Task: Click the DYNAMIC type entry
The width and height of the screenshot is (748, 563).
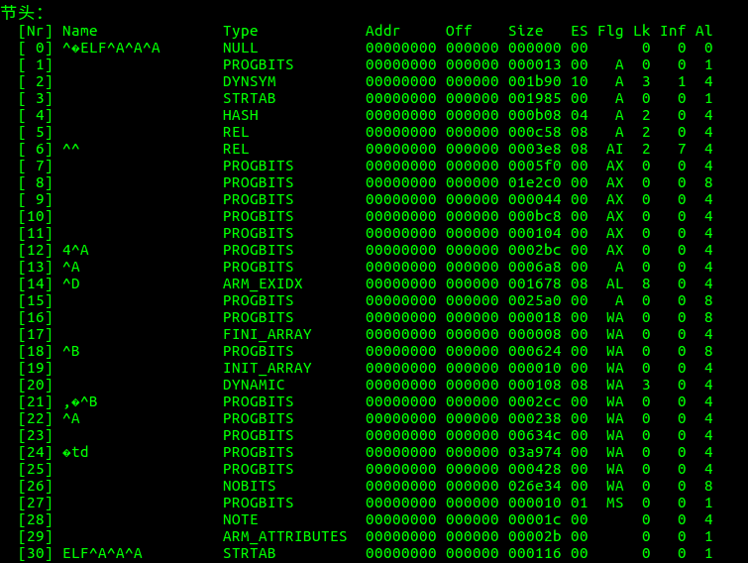Action: point(254,385)
